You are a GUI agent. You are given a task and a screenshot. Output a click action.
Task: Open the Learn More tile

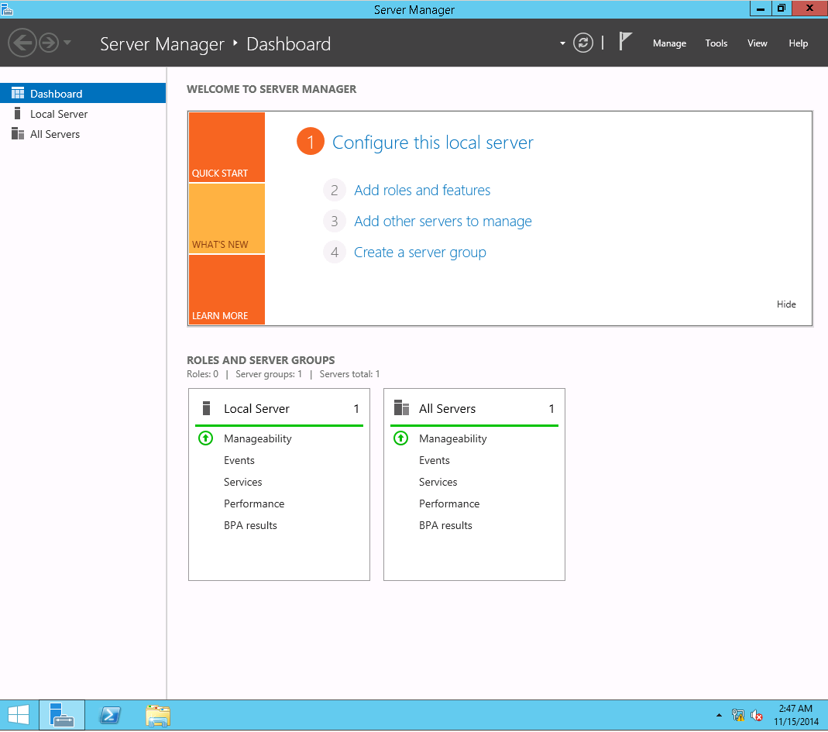226,290
